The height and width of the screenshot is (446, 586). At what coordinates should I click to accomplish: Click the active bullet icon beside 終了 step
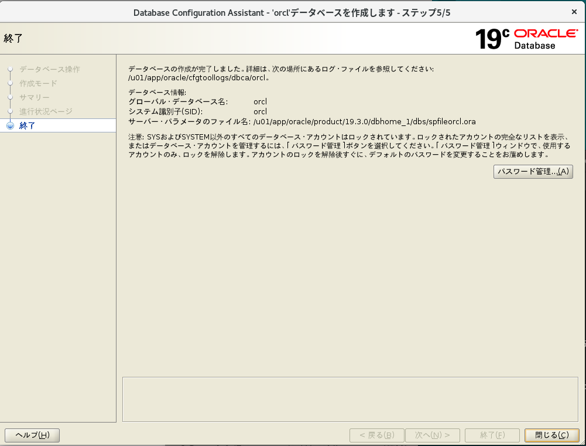tap(10, 125)
